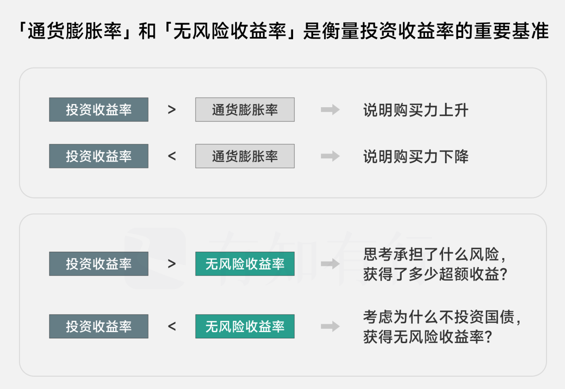Click the arrow pointing to 说明购买力下降
Image resolution: width=565 pixels, height=389 pixels.
pos(330,156)
